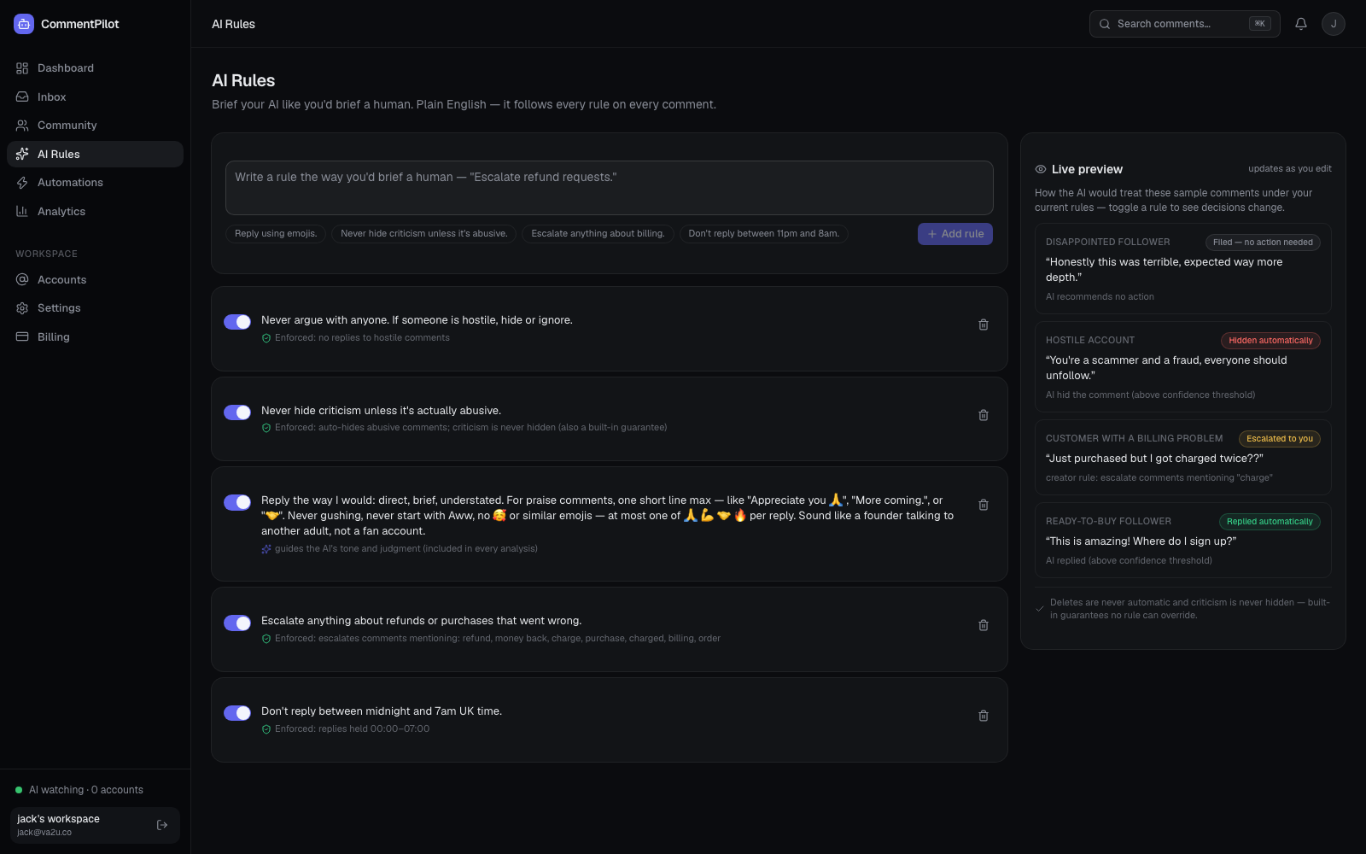Viewport: 1366px width, 854px height.
Task: Select AI Rules in the sidebar
Action: [95, 155]
